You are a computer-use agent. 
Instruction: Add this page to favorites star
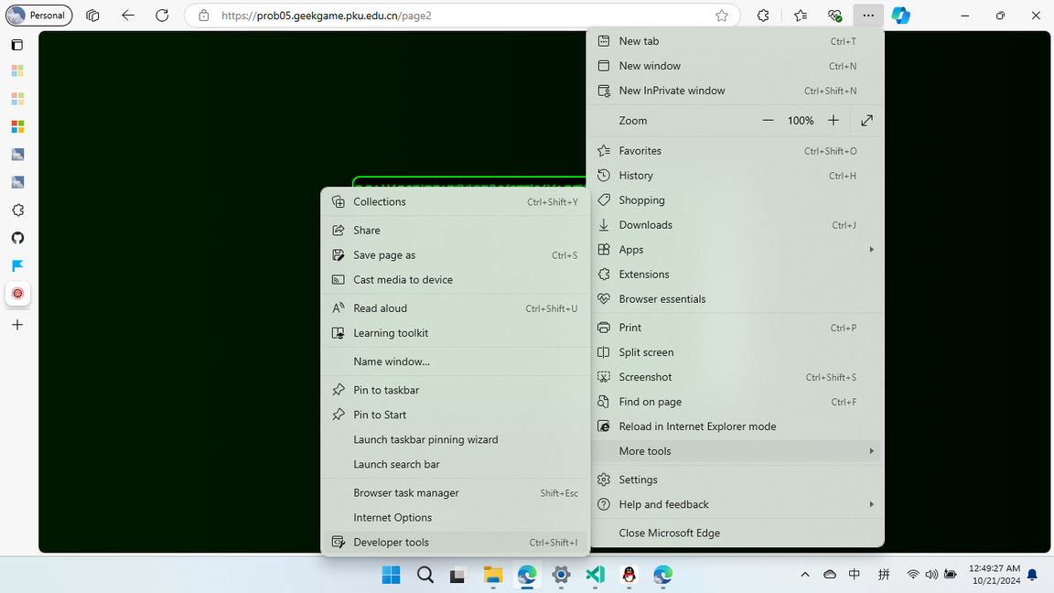pyautogui.click(x=721, y=15)
